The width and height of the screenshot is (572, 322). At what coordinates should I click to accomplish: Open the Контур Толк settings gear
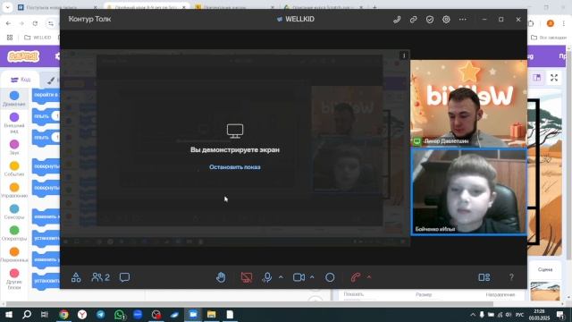click(446, 20)
